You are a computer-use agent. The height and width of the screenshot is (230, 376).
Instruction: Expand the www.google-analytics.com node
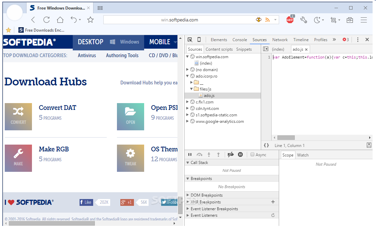188,121
